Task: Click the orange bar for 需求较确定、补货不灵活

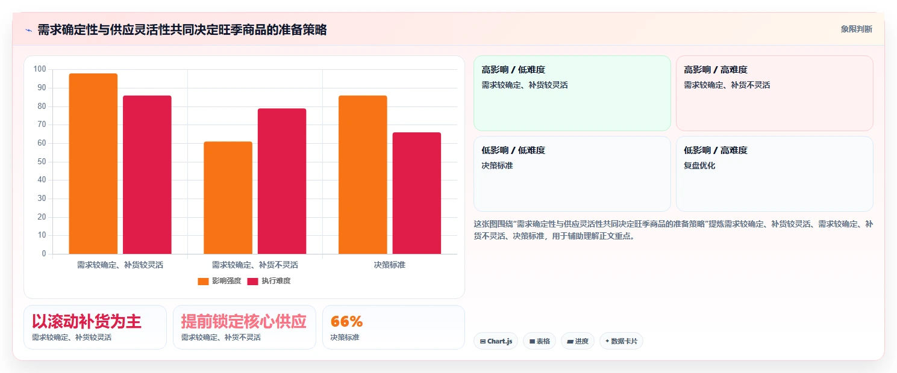Action: pyautogui.click(x=228, y=198)
